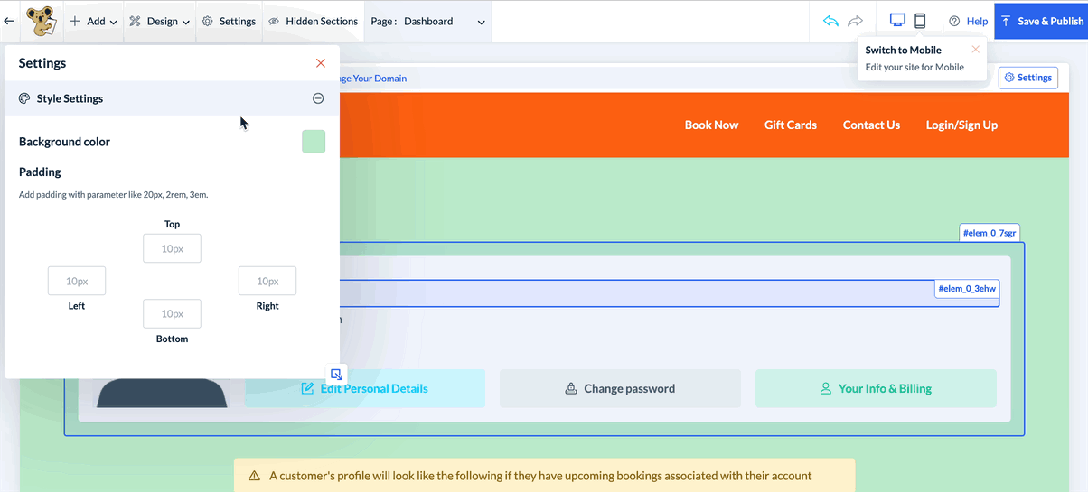Screen dimensions: 1088x492
Task: Click the lock icon in Change password
Action: click(570, 388)
